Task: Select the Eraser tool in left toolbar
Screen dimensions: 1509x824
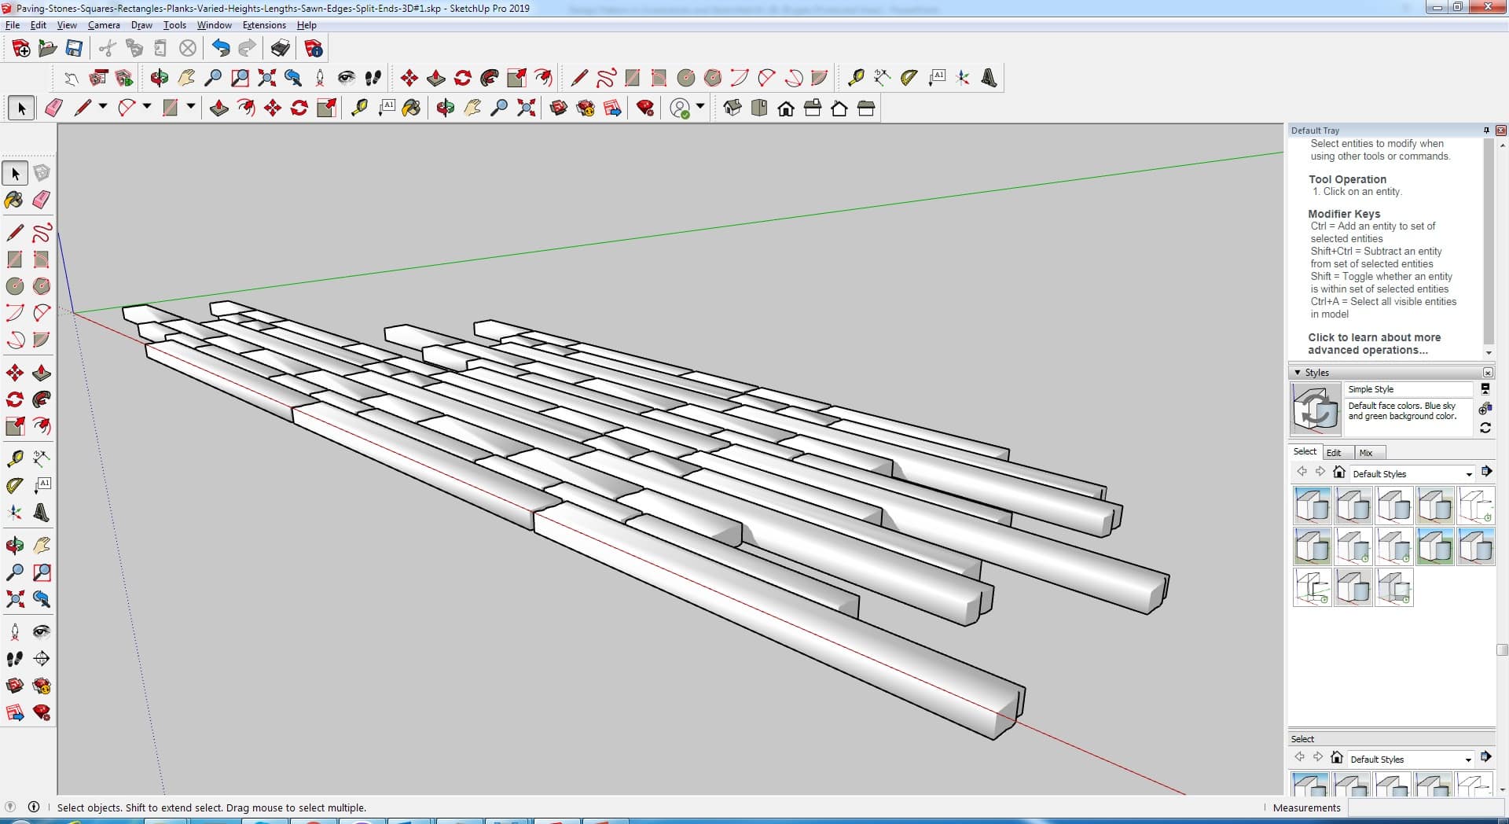Action: (42, 200)
